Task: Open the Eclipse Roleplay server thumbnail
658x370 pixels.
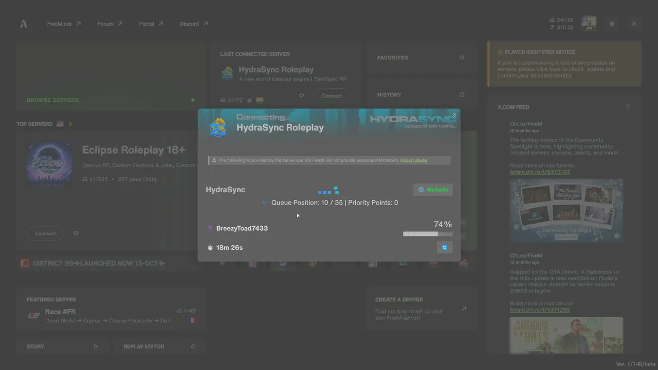Action: pyautogui.click(x=49, y=164)
